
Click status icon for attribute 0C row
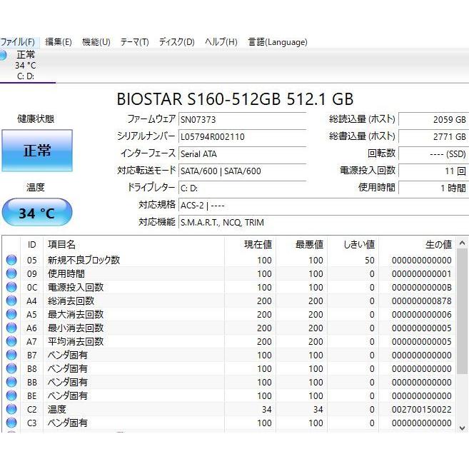[x=11, y=287]
